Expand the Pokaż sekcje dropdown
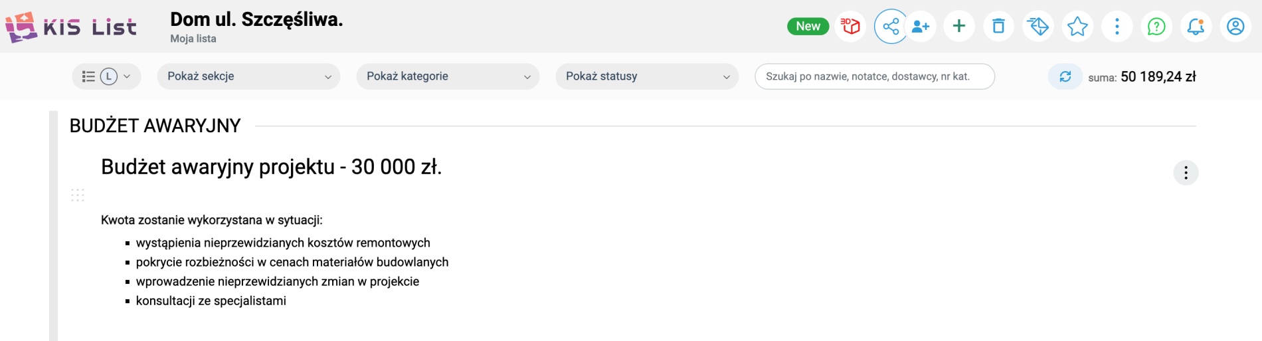The height and width of the screenshot is (341, 1262). [x=248, y=76]
